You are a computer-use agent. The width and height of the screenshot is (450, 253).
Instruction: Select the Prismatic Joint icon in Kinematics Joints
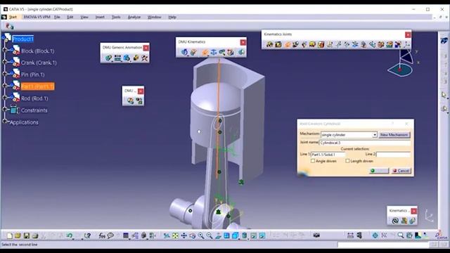tap(278, 44)
